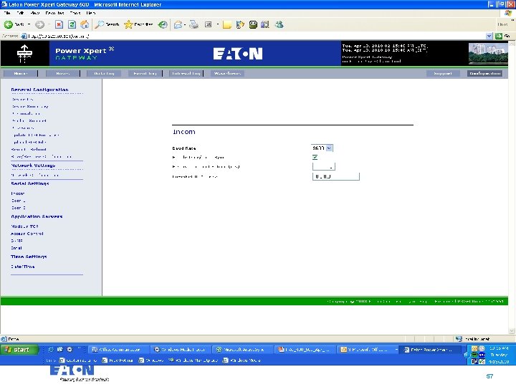
Task: Click the Messenger people icon in toolbar
Action: click(x=279, y=24)
